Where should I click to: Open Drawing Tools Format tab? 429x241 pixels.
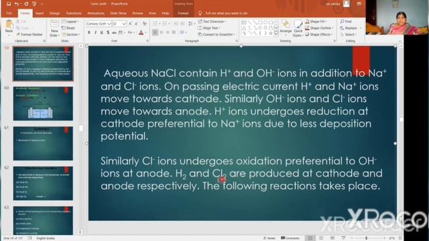point(183,13)
